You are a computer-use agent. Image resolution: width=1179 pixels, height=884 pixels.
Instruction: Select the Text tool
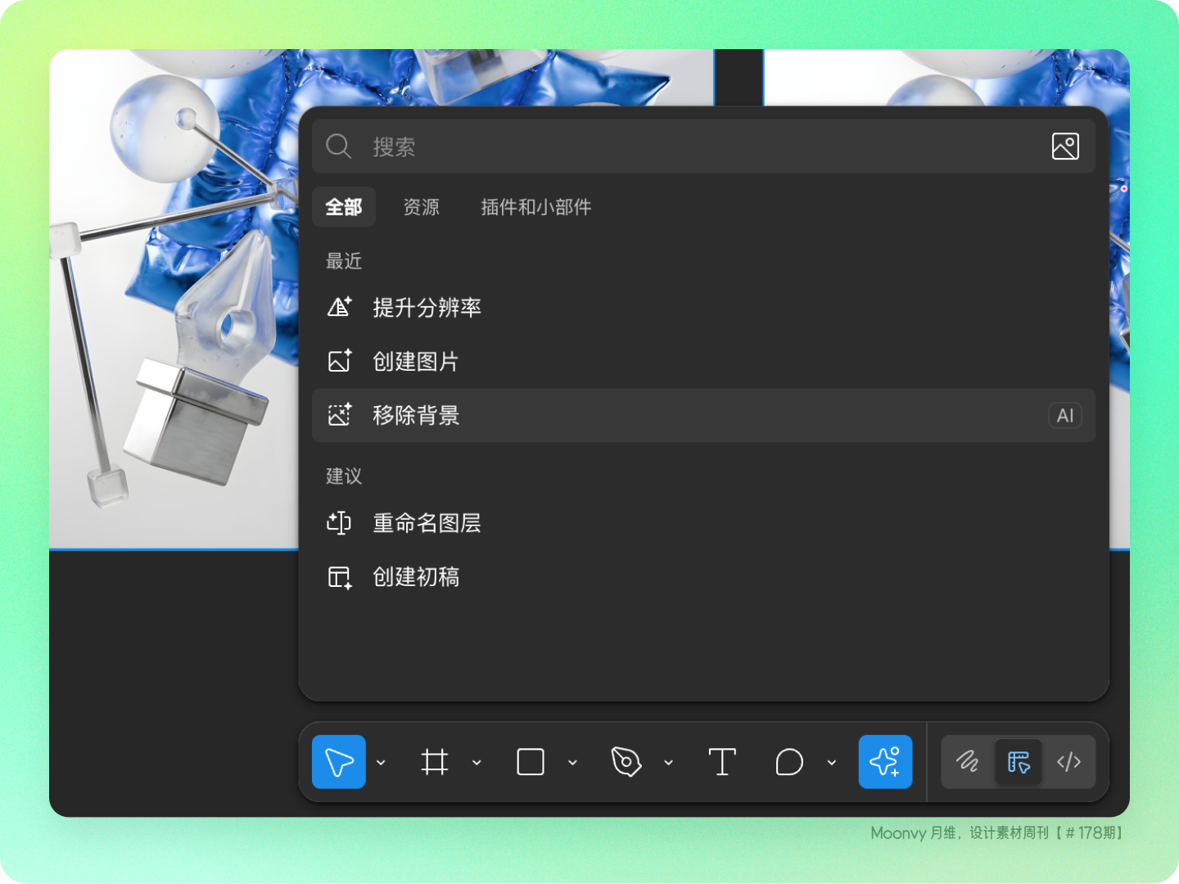coord(722,762)
